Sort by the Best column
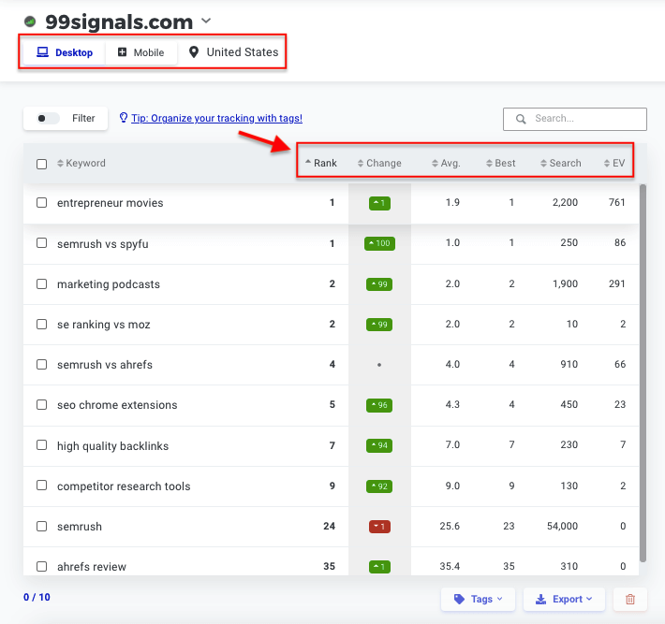 [x=500, y=163]
